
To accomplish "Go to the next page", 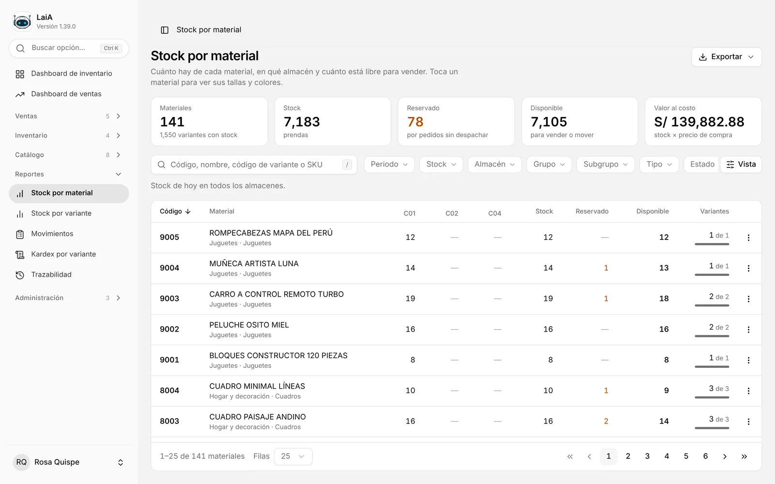I will [x=725, y=456].
